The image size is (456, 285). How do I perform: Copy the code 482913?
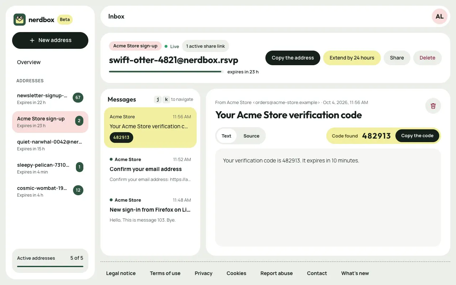point(417,136)
